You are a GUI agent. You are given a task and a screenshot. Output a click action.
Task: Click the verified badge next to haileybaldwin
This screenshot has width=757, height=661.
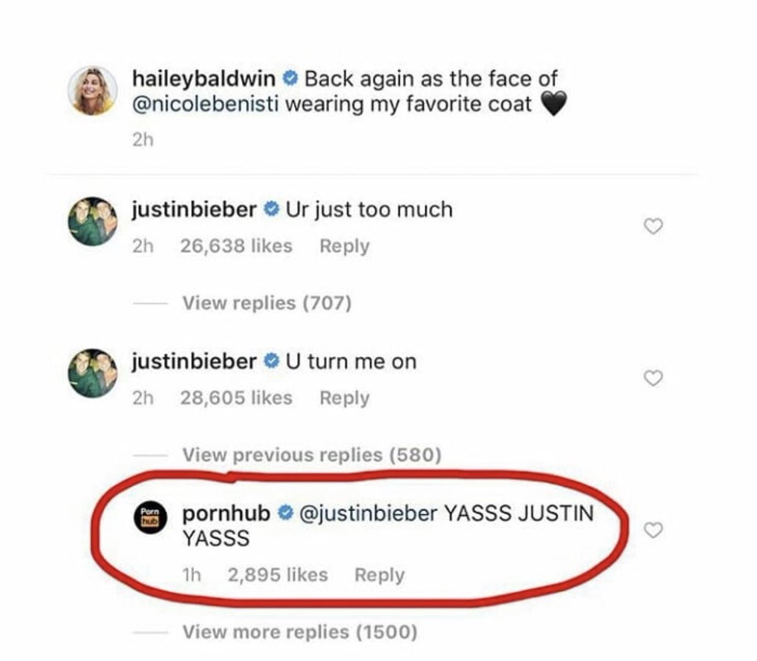(x=289, y=79)
